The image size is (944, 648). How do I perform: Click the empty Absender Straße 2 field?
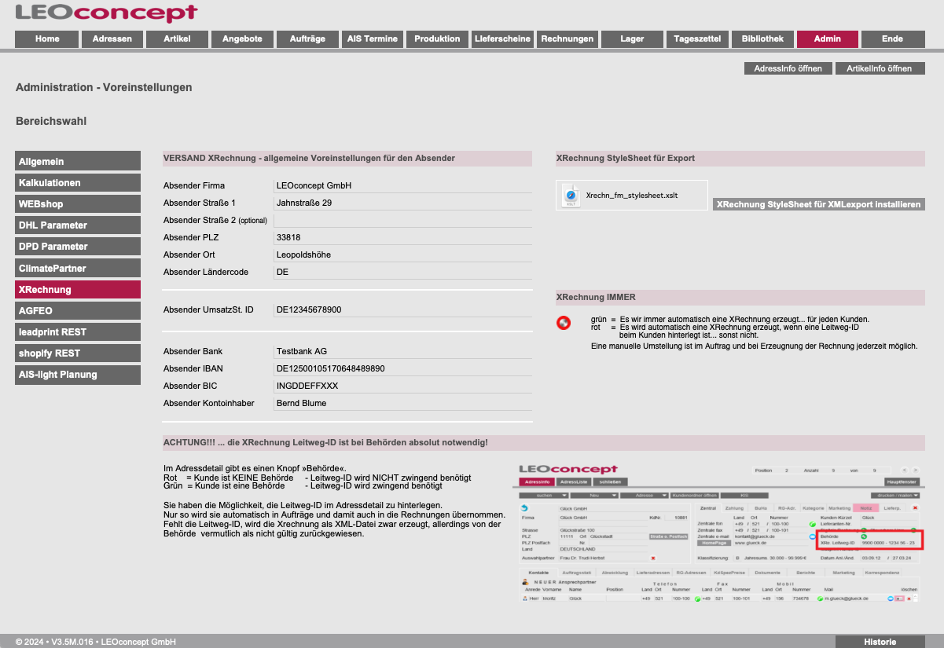click(x=403, y=220)
